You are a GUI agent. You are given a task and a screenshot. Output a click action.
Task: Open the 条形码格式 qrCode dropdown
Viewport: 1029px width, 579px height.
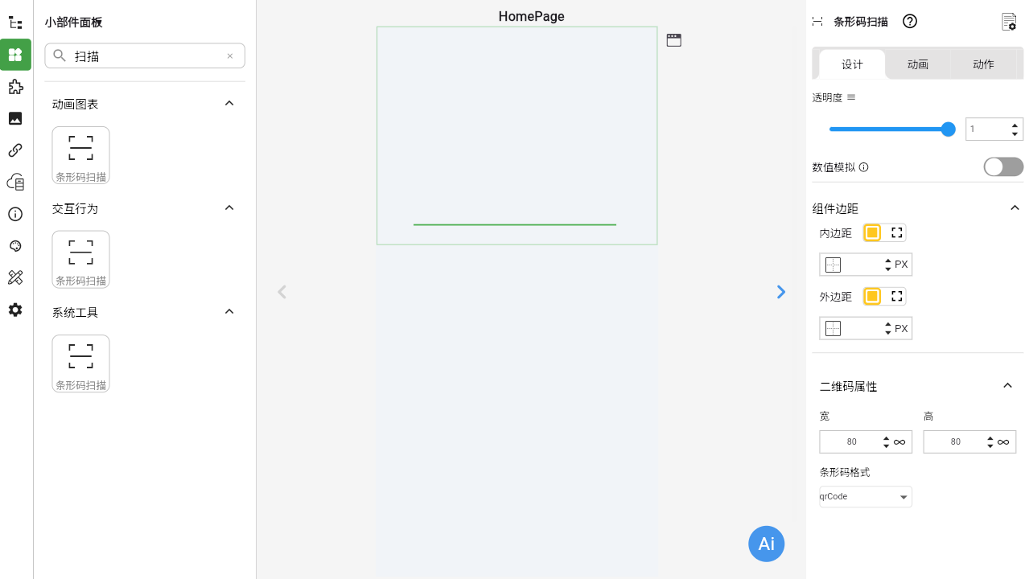point(865,497)
